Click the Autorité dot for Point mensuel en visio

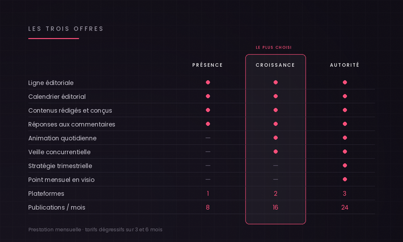[x=345, y=179]
